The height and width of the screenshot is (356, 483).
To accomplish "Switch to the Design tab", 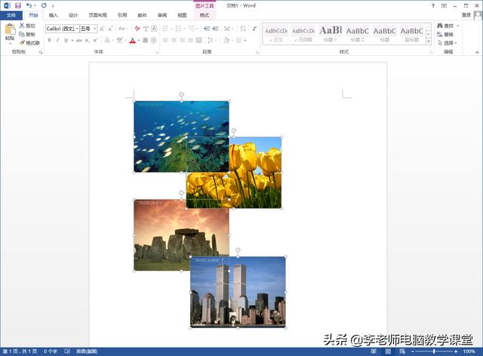I will 73,15.
